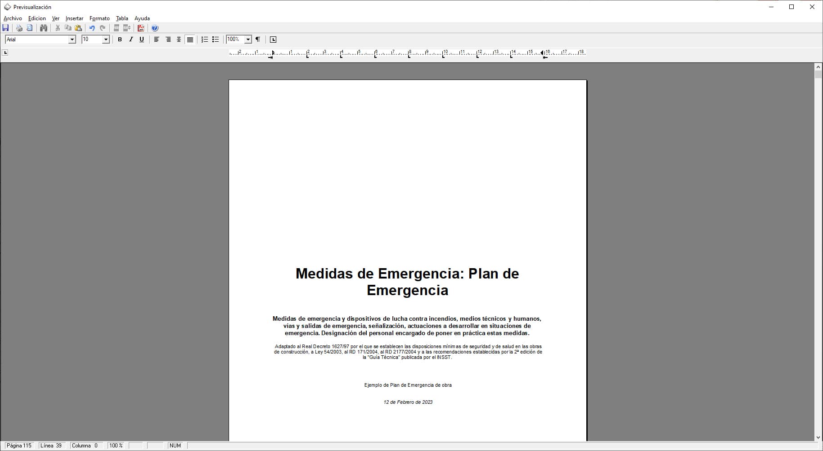Image resolution: width=823 pixels, height=451 pixels.
Task: Toggle Bold formatting
Action: (x=120, y=40)
